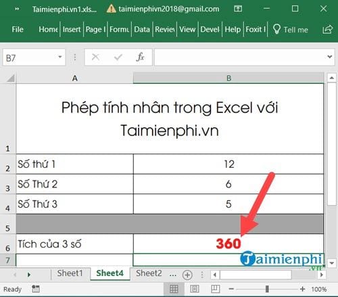Screen dimensions: 338x297
Task: Click zoom out minus icon
Action: [x=231, y=289]
